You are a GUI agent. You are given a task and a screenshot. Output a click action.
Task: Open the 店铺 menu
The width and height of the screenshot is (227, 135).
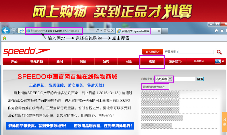152,61
